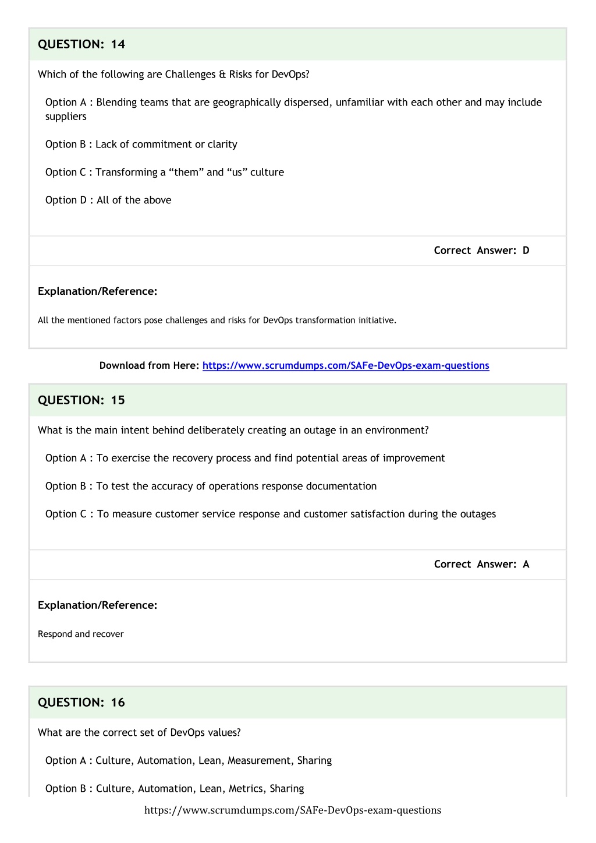Click Explanation/Reference heading under question 14
This screenshot has width=596, height=843.
click(x=98, y=291)
